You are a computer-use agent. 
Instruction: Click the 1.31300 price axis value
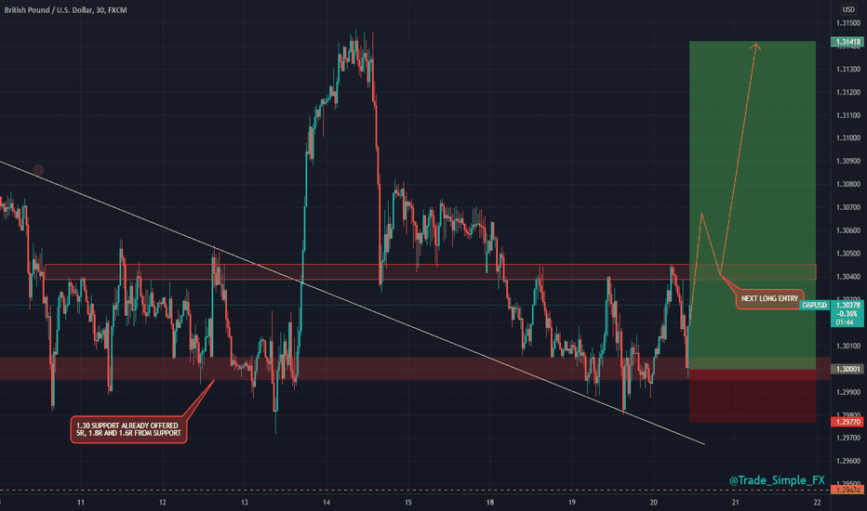(848, 69)
